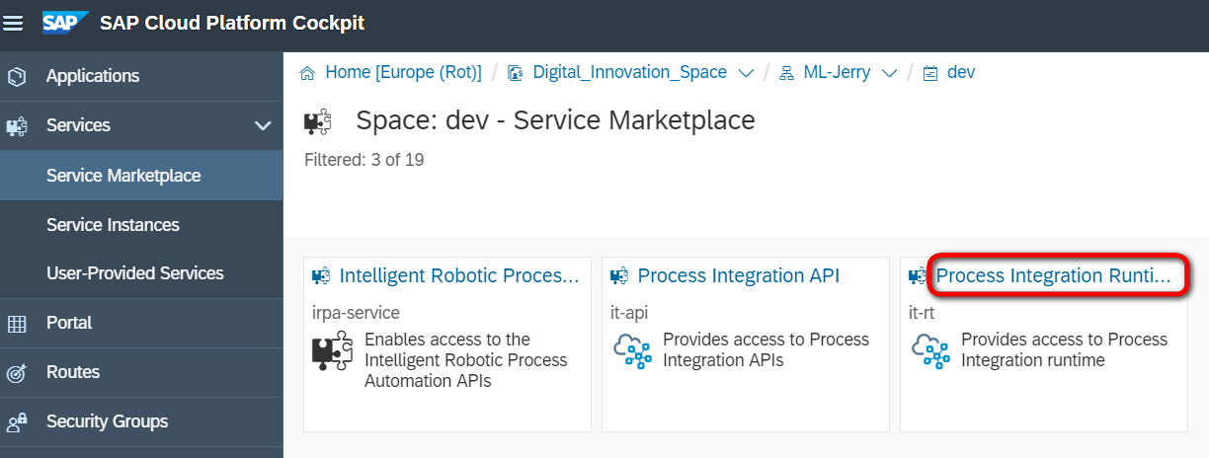Open Process Integration Runtime service link
Viewport: 1209px width, 458px height.
[x=1053, y=276]
